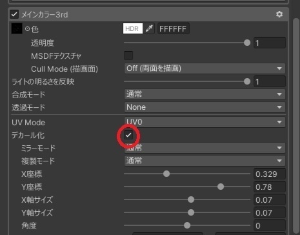Click the black texture thumbnail beside 色

point(17,28)
